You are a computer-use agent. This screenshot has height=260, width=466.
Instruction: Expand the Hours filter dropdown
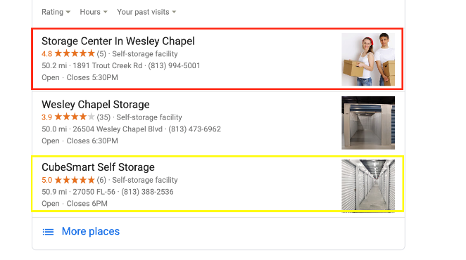point(94,12)
